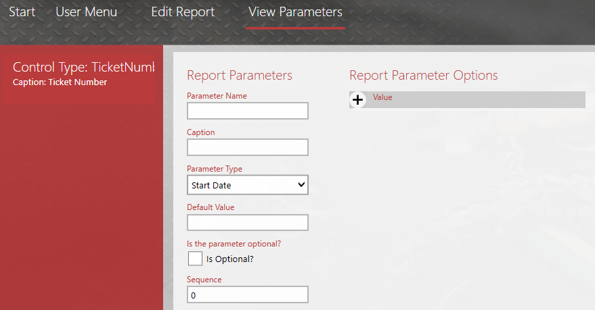Focus the Sequence input field
This screenshot has width=595, height=310.
248,295
